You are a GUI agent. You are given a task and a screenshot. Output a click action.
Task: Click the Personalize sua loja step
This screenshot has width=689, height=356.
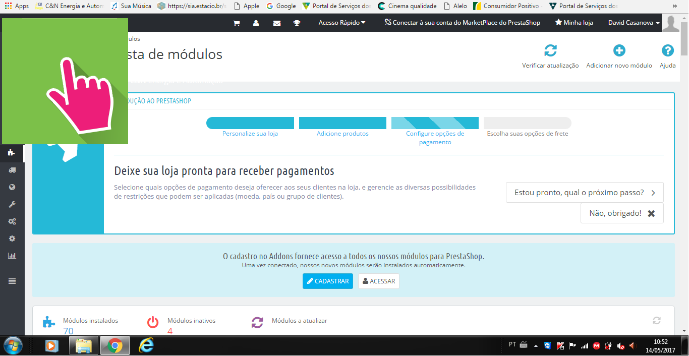(250, 134)
